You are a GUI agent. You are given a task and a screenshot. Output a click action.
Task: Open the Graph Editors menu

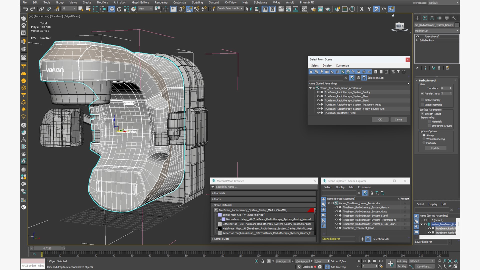tap(140, 2)
